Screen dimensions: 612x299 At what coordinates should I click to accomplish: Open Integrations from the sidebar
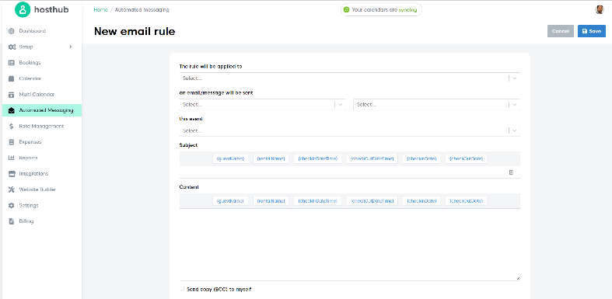33,174
